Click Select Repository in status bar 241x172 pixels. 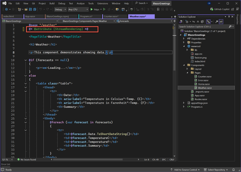click(x=216, y=170)
